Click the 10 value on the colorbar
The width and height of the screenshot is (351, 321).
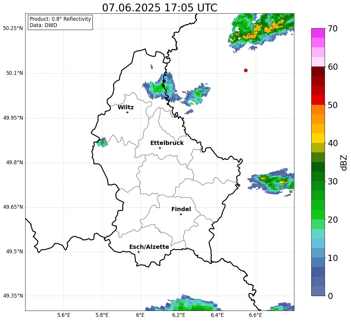(x=332, y=258)
